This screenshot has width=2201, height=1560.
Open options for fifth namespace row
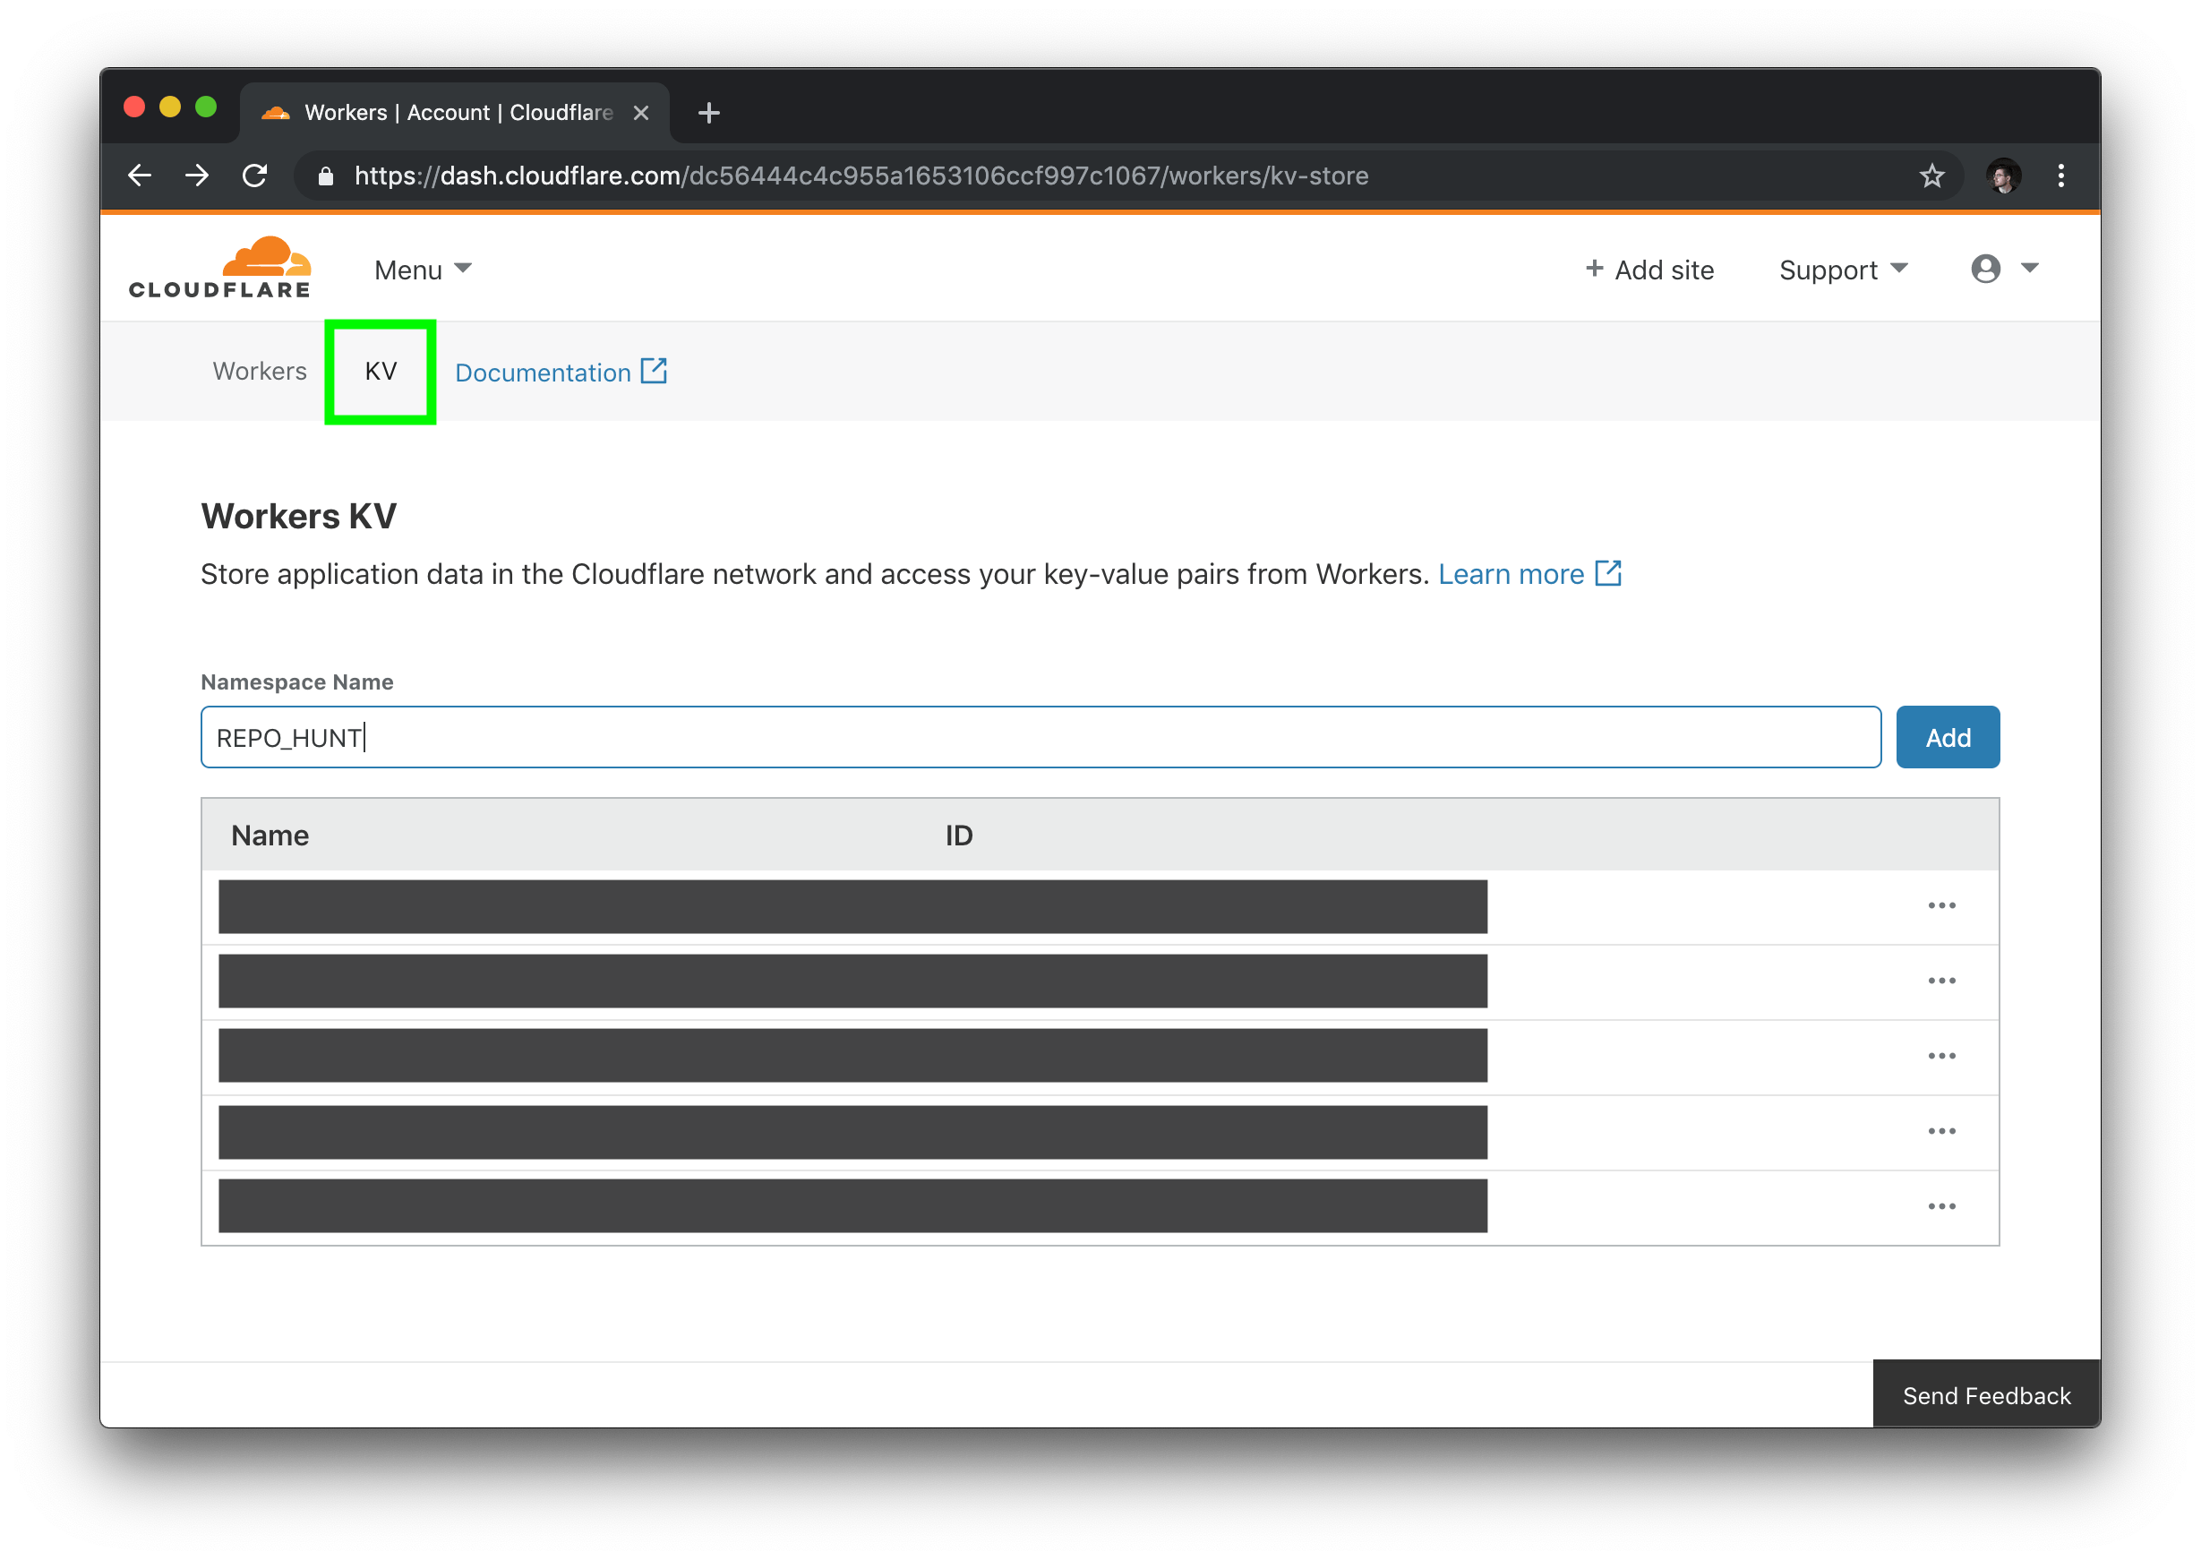click(x=1940, y=1205)
